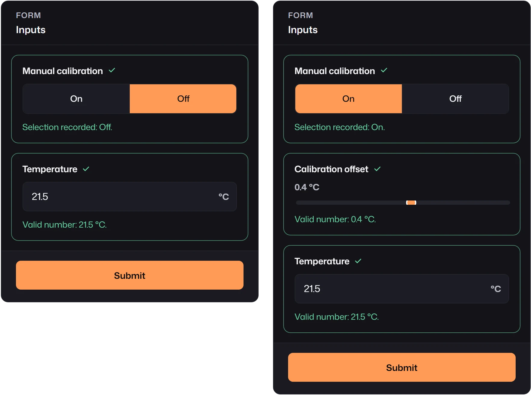The height and width of the screenshot is (395, 531).
Task: Click the Temperature input in right form
Action: pos(402,289)
